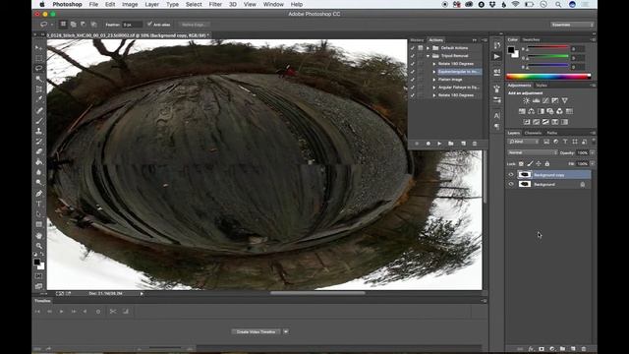Toggle Lock transparent pixels for layer

coord(521,164)
